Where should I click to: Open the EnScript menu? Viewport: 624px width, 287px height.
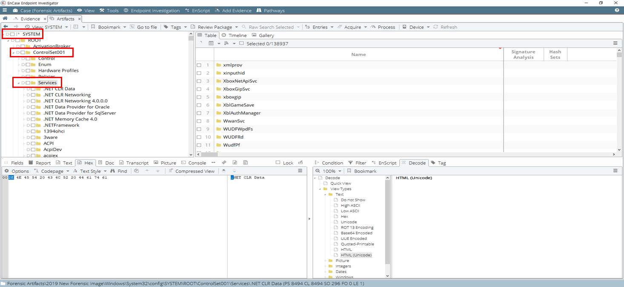pos(198,10)
